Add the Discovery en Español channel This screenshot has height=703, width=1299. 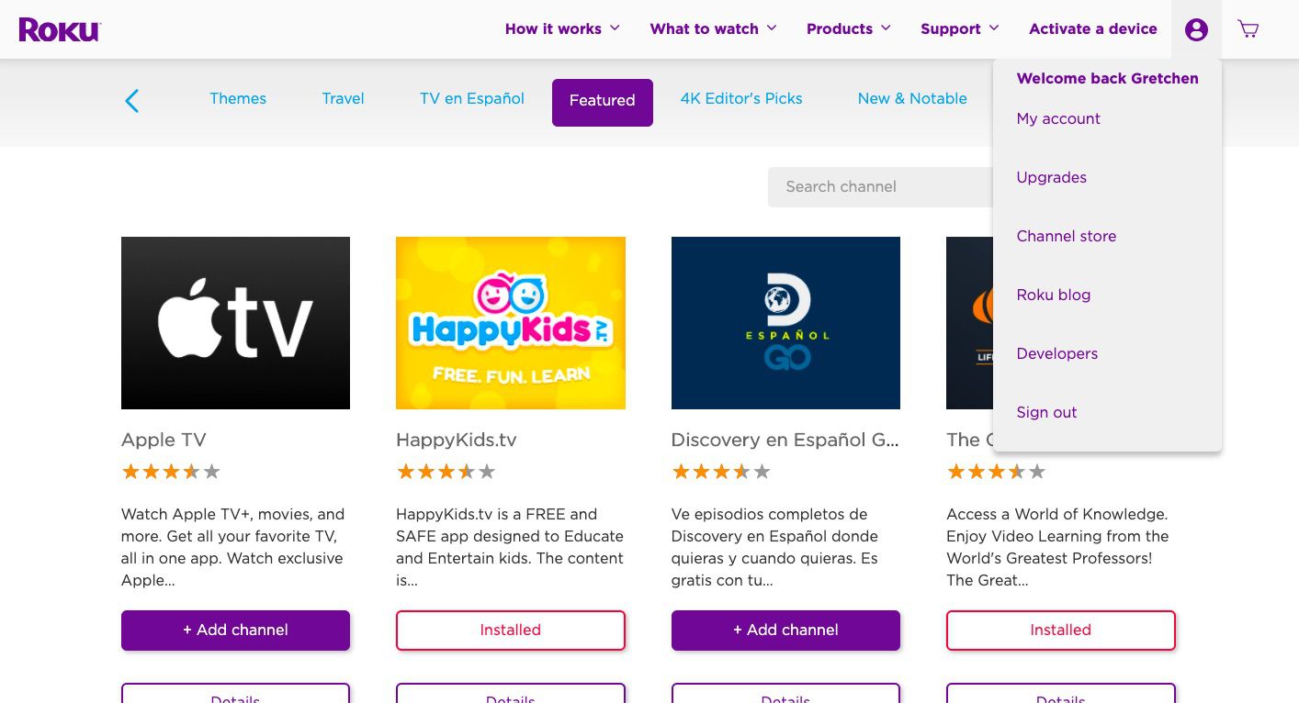click(785, 630)
